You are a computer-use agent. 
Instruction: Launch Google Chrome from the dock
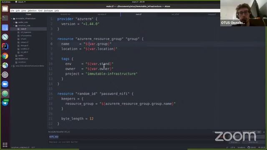[5, 56]
